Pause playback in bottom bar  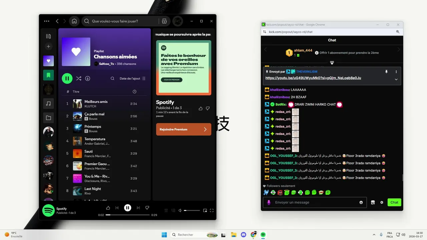coord(127,208)
